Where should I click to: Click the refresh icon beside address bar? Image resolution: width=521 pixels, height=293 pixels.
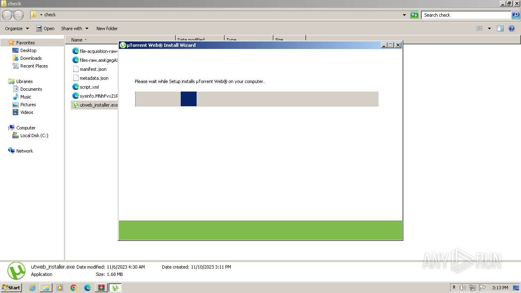[414, 15]
